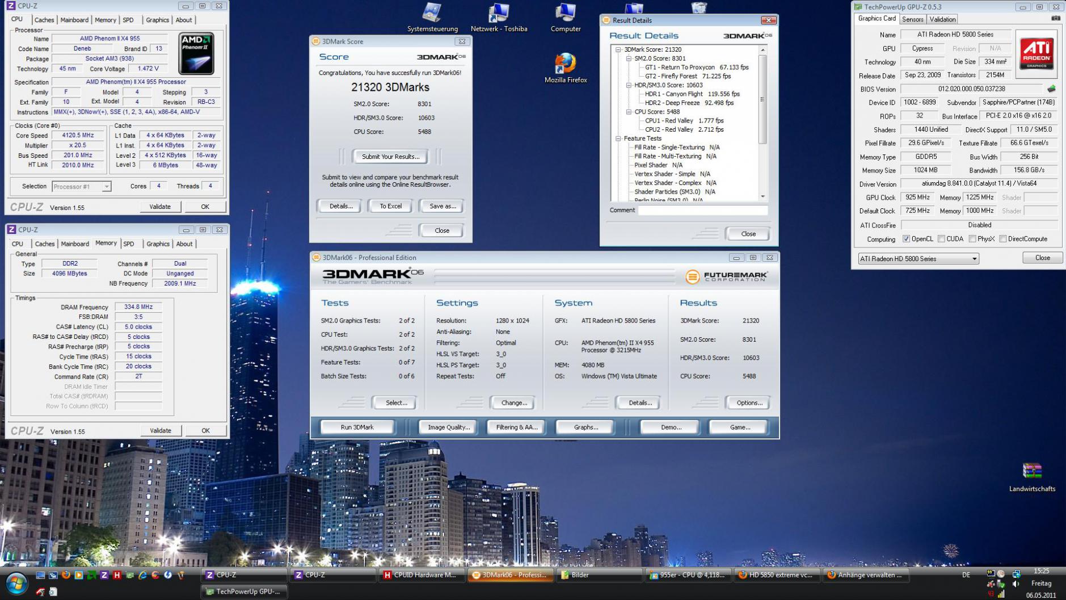Screen dimensions: 1066x600
Task: Click the network connection tray icon
Action: point(1016,574)
